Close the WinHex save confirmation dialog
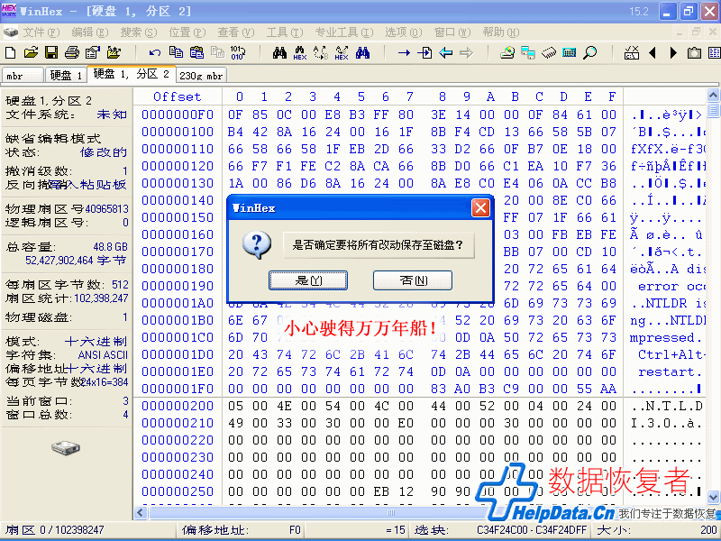This screenshot has height=541, width=721. click(480, 208)
